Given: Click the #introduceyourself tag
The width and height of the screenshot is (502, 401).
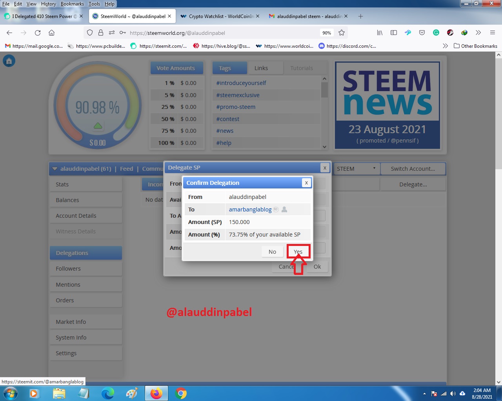Looking at the screenshot, I should pyautogui.click(x=241, y=83).
